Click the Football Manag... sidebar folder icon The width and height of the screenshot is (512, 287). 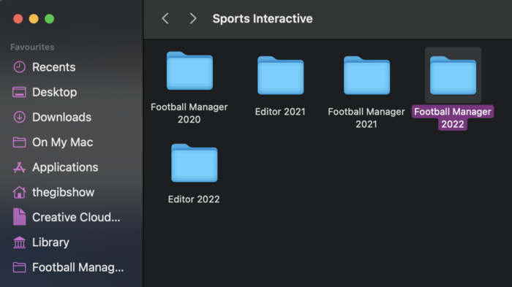[19, 267]
